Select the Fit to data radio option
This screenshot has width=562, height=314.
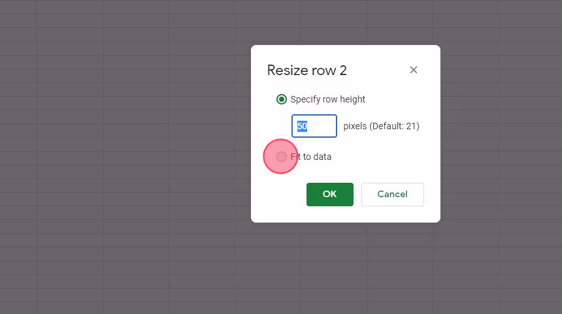pos(282,157)
